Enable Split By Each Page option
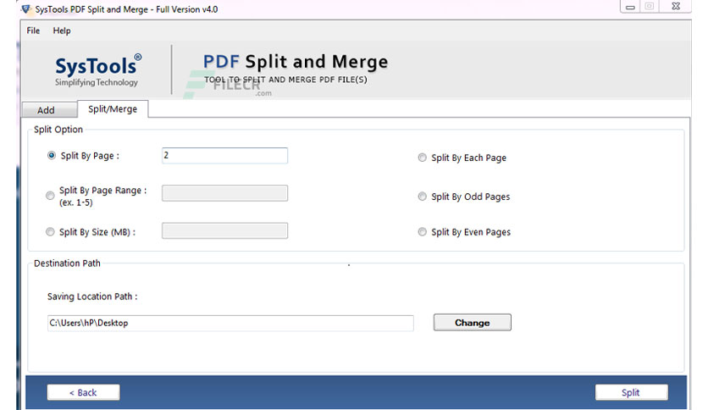Image resolution: width=708 pixels, height=410 pixels. [x=423, y=158]
